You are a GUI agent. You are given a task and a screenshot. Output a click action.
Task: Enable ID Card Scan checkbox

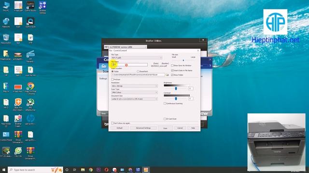click(165, 119)
